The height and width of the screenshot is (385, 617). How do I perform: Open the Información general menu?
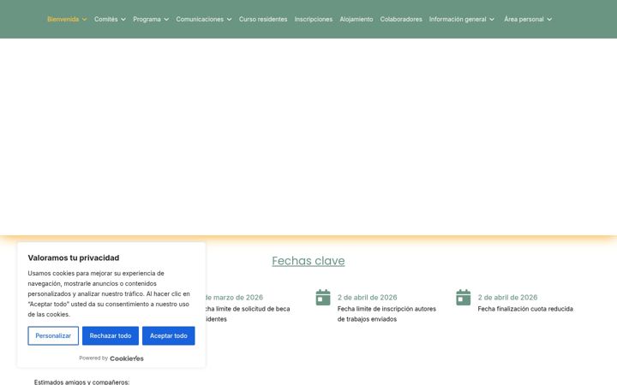[x=458, y=19]
